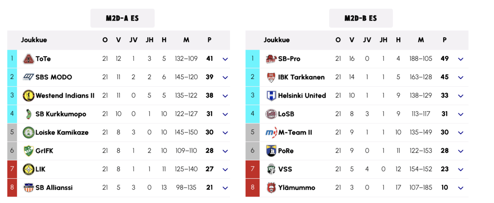Click the P points header in M2D-B table
This screenshot has height=203, width=494.
click(x=444, y=40)
